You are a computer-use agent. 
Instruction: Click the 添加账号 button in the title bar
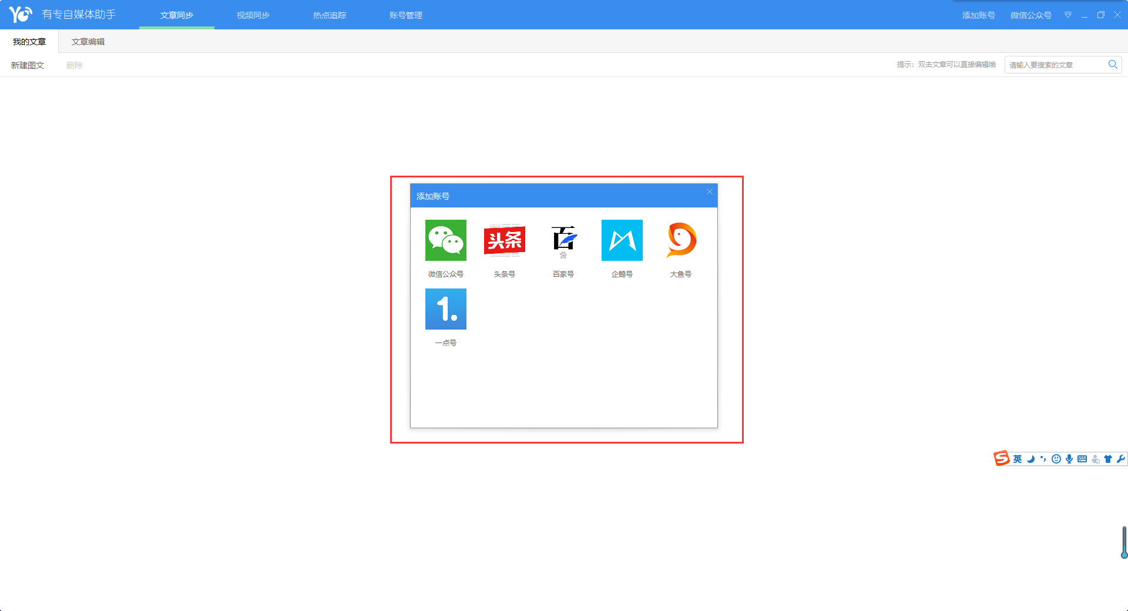[979, 15]
